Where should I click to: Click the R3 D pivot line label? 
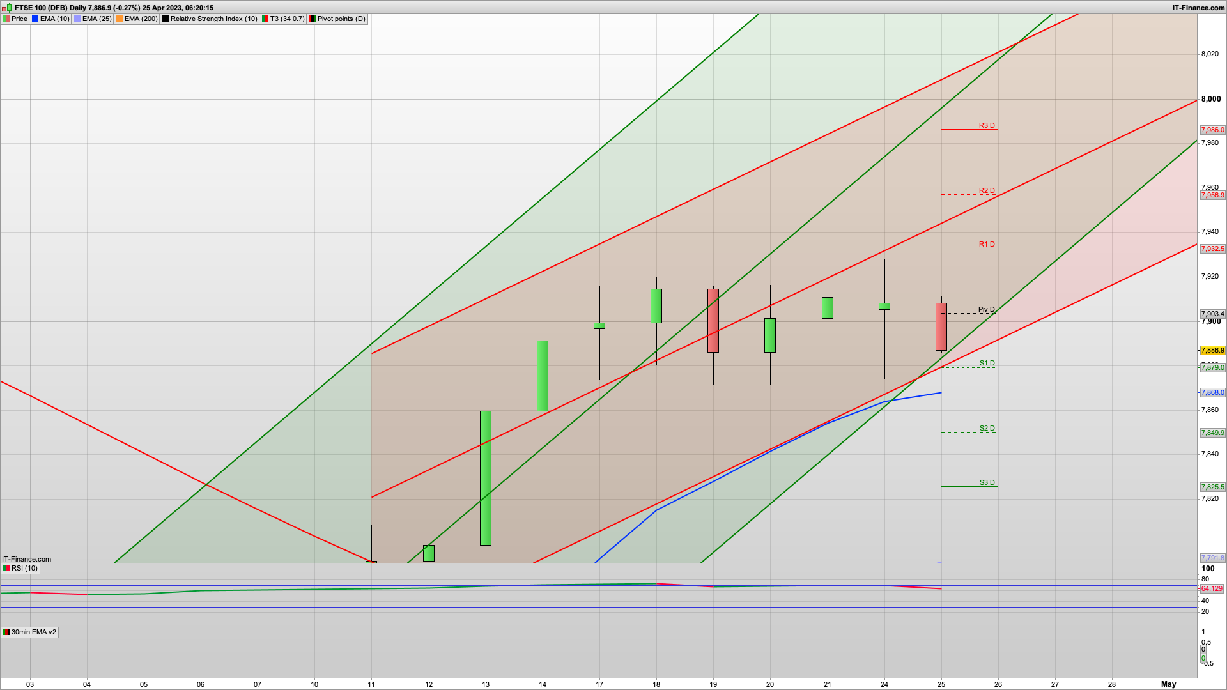tap(987, 125)
